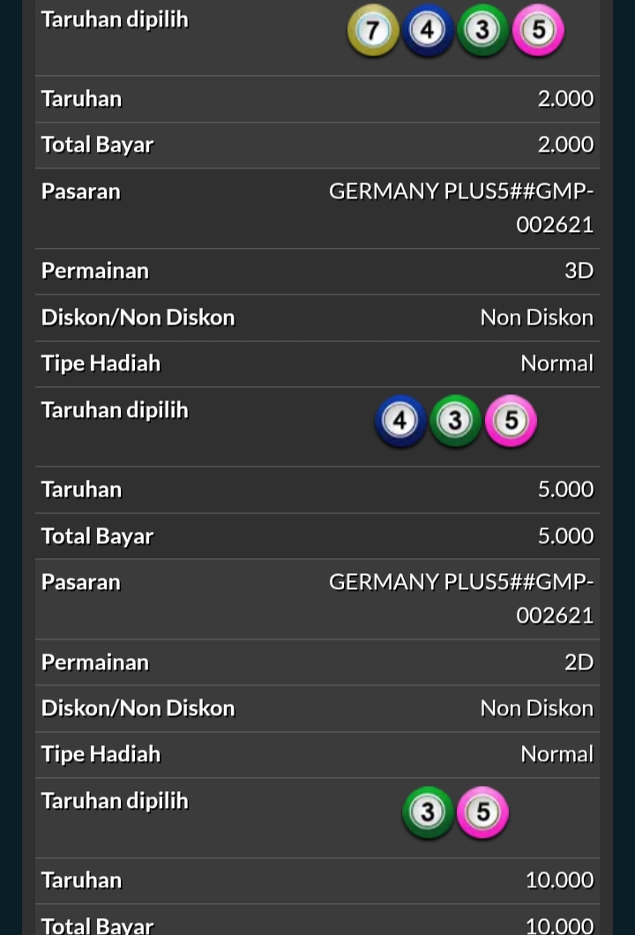
Task: Click the Taruhan amount 2.000
Action: tap(565, 99)
